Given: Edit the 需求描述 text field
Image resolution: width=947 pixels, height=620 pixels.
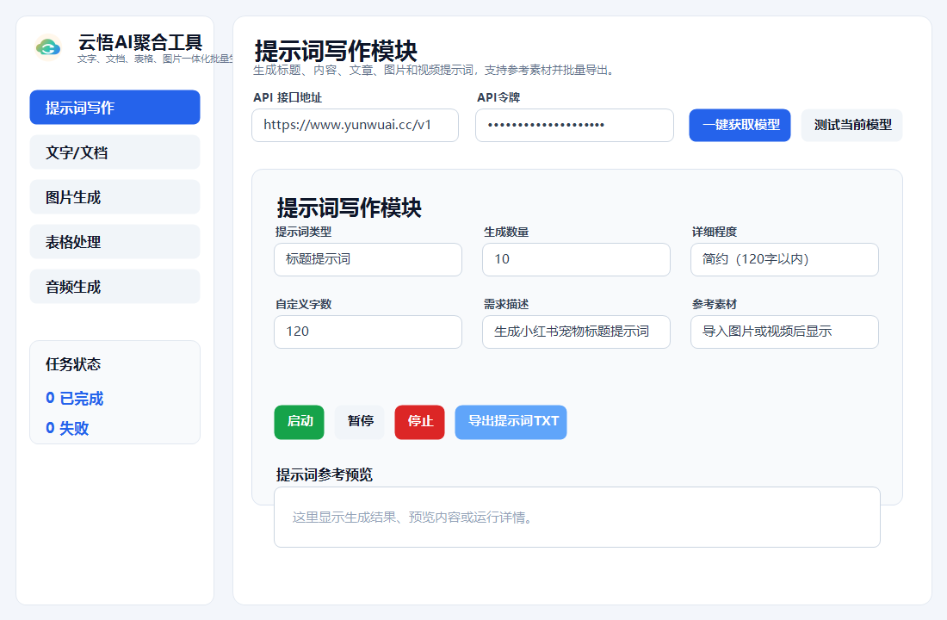Looking at the screenshot, I should pos(576,332).
